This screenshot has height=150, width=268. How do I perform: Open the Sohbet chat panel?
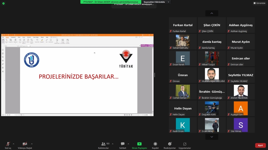[x=122, y=145]
